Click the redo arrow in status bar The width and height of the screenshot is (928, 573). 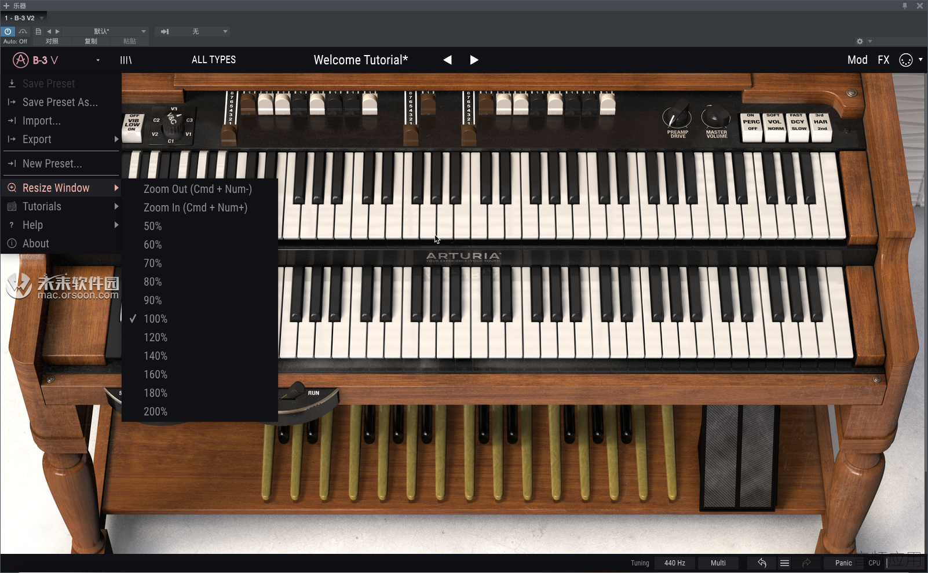806,563
